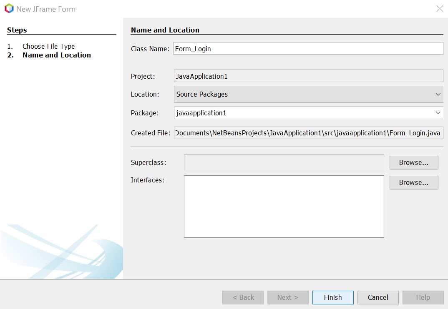
Task: Select the Name and Location step
Action: [x=56, y=55]
